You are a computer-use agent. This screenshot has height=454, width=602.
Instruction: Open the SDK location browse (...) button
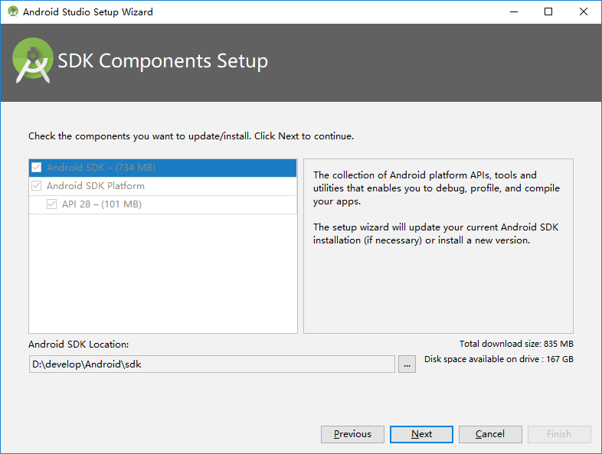pyautogui.click(x=407, y=364)
